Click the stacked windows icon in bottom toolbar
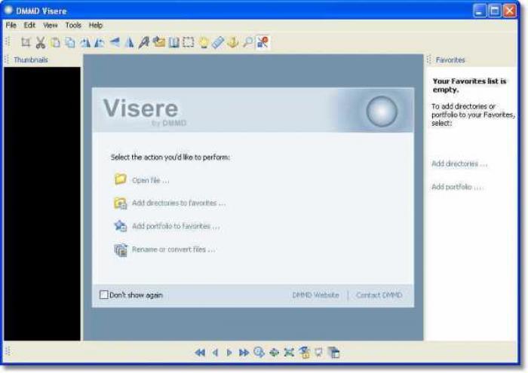Viewport: 528px width, 373px height. click(334, 353)
